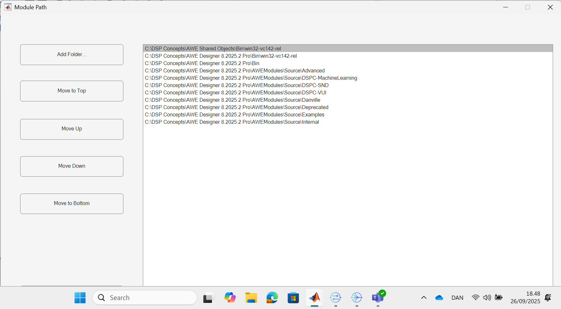Screen dimensions: 561x309
Task: Choose the Source\Deprecated folder entry
Action: (237, 107)
